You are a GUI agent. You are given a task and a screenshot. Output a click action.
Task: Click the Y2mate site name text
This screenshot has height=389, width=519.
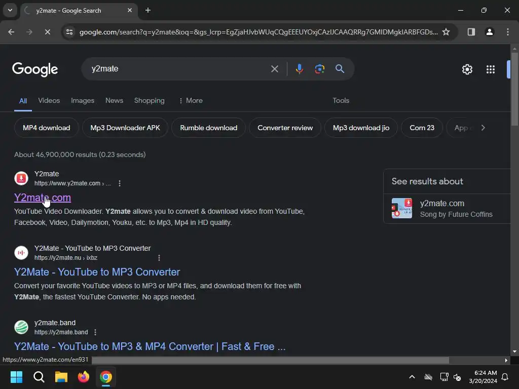point(47,174)
